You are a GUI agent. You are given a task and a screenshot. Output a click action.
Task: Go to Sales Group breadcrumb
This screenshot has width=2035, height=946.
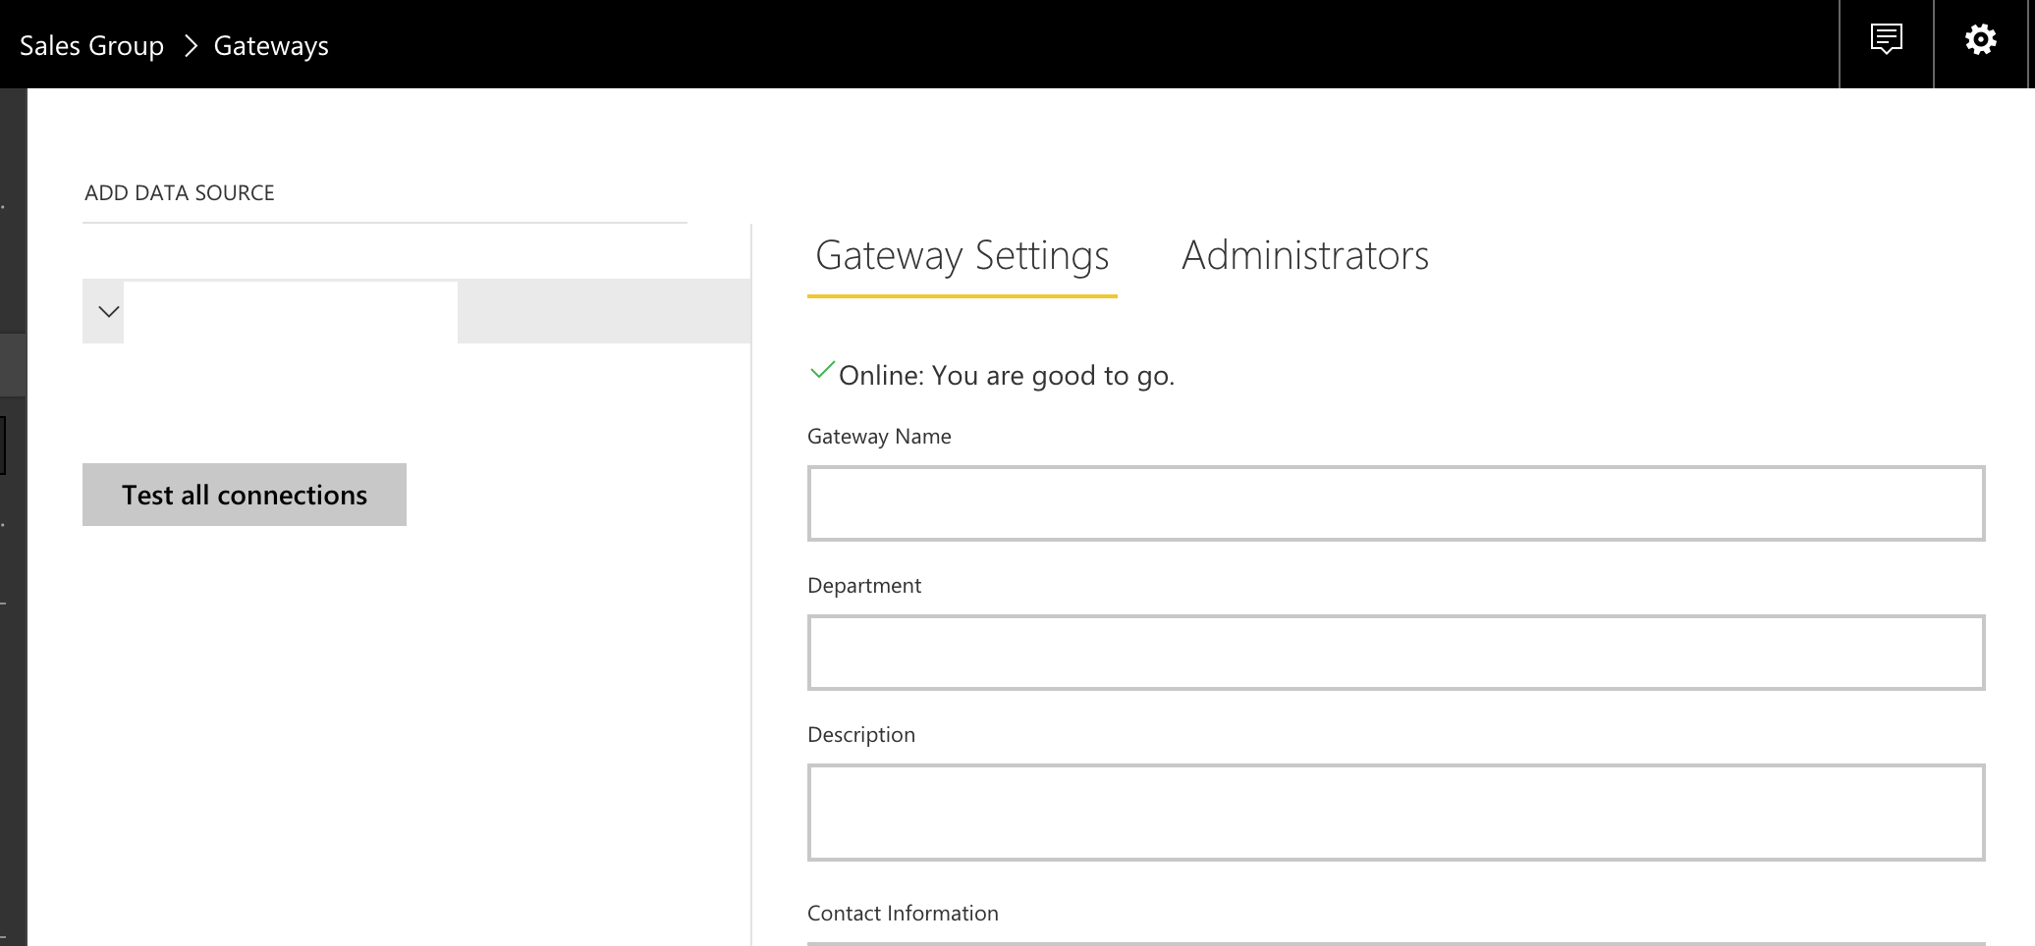[91, 46]
